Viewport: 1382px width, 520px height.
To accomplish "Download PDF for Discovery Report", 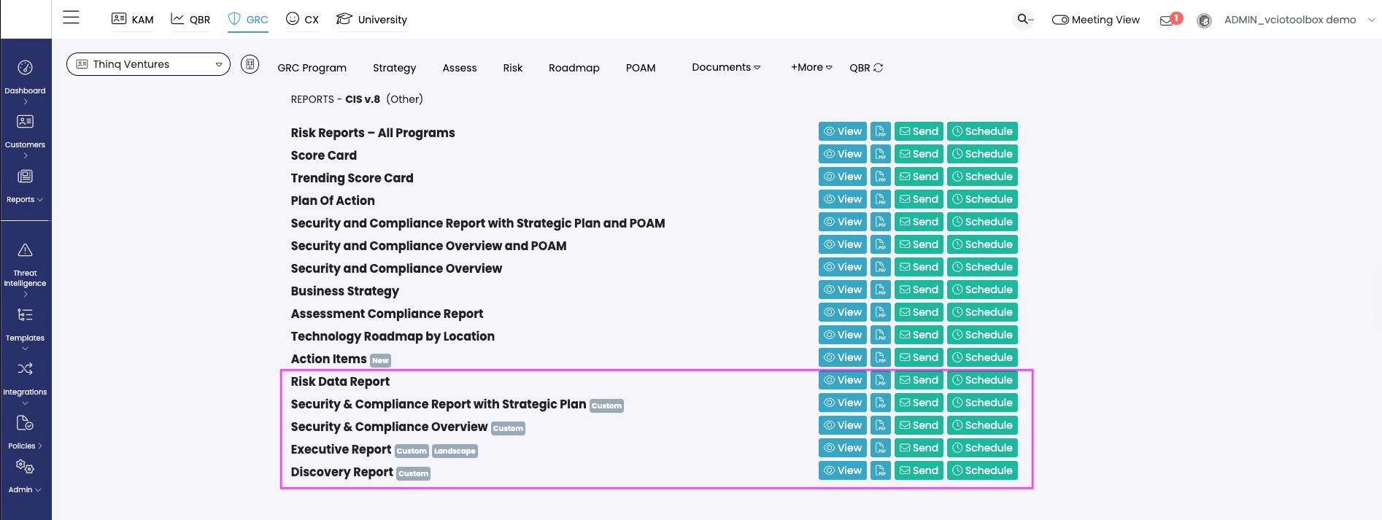I will [x=881, y=470].
